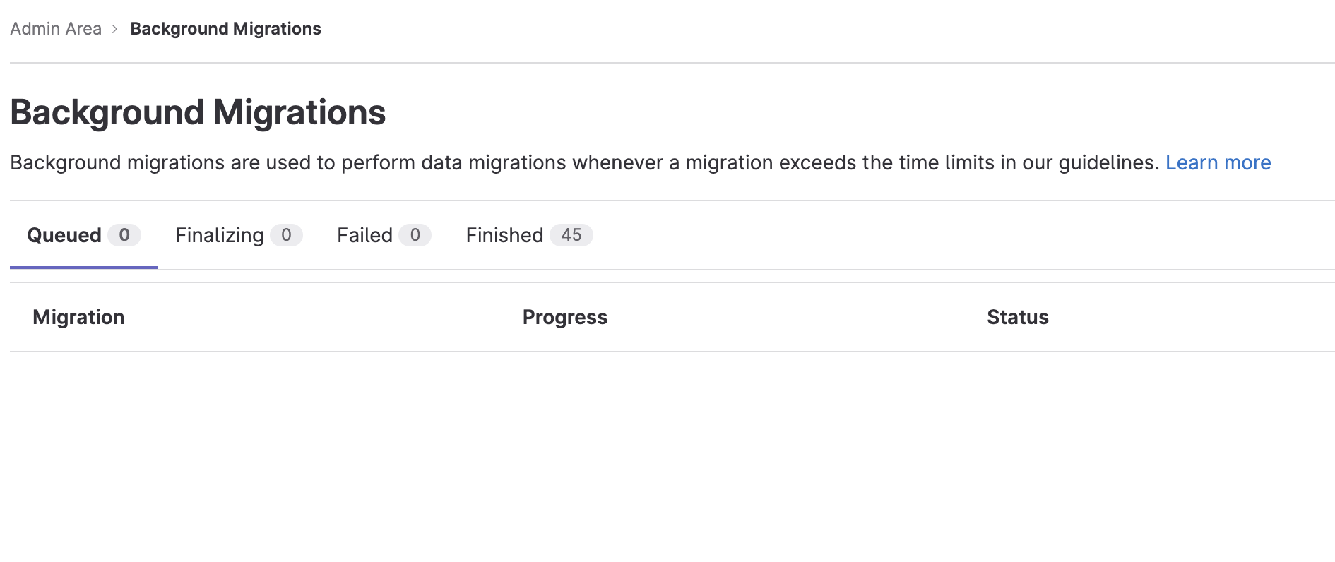Click the Progress column header
Image resolution: width=1335 pixels, height=562 pixels.
564,317
